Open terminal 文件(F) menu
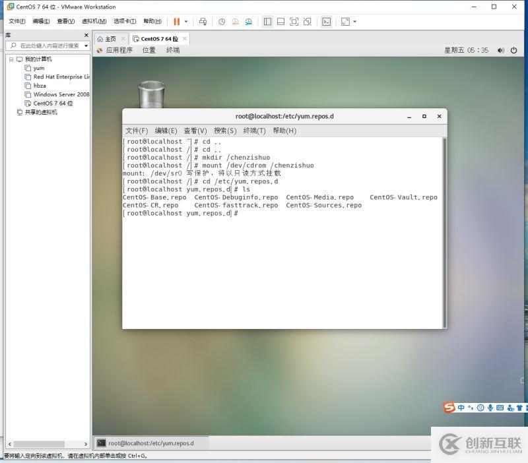 click(x=137, y=131)
